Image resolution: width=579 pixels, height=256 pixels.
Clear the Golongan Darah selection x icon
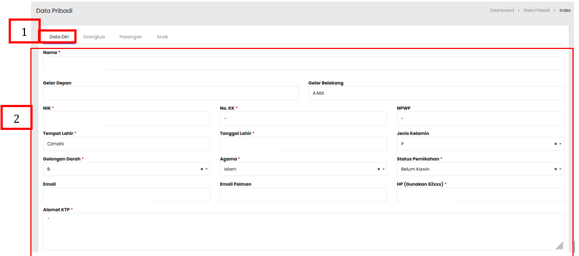click(201, 169)
